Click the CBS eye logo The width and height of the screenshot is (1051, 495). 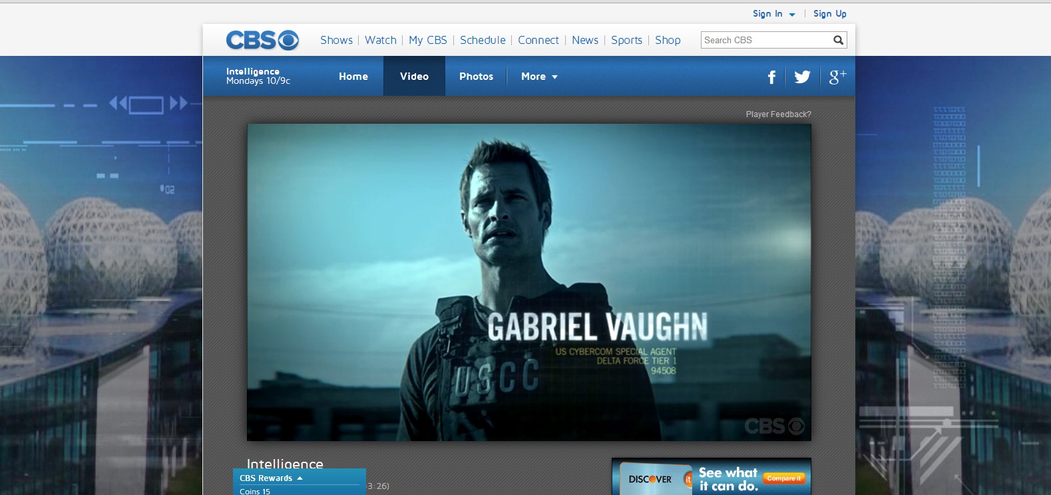pos(262,41)
